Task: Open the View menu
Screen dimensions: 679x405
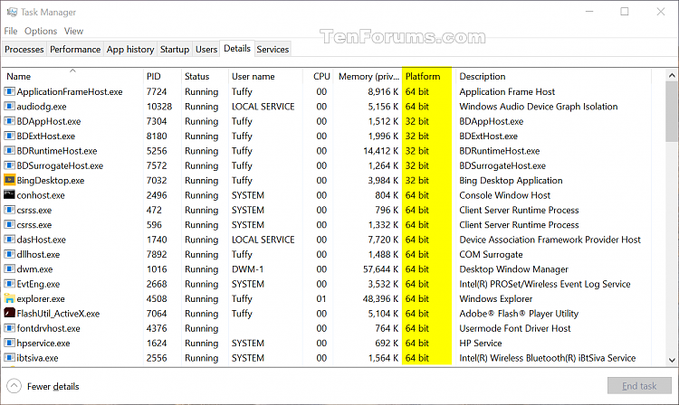Action: click(73, 31)
